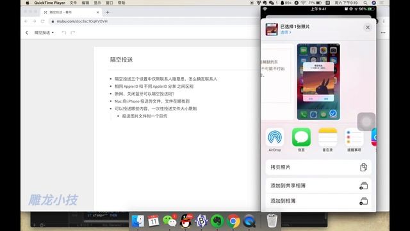410x231 pixels.
Task: Expand the 隔空投送 document title dropdown
Action: click(44, 33)
